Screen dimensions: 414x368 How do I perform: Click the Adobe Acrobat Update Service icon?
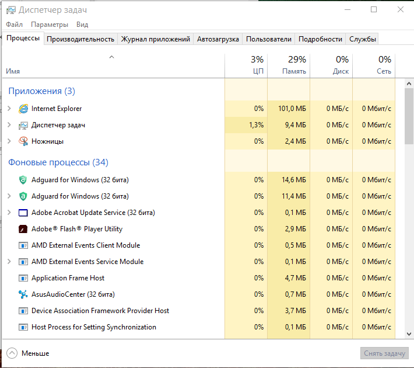(23, 213)
